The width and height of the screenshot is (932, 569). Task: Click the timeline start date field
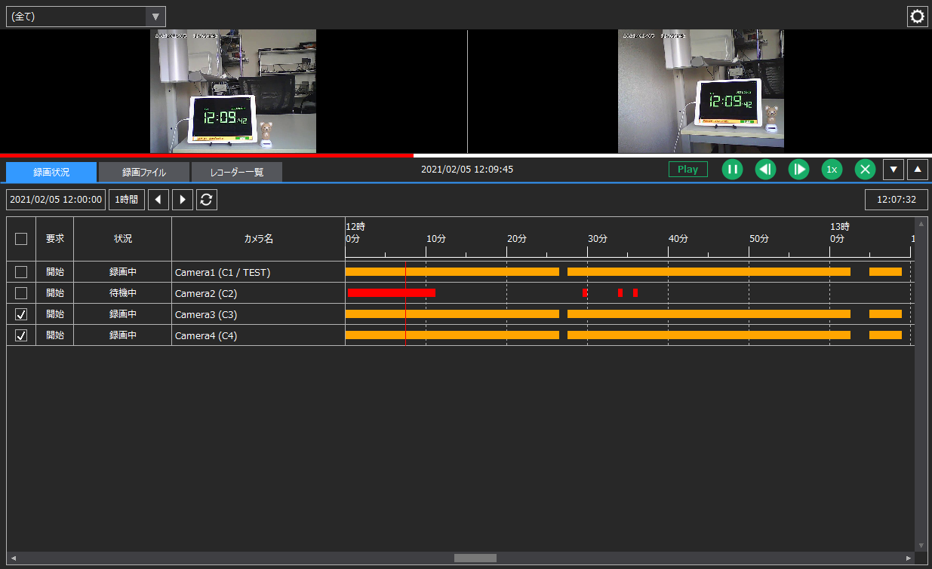55,199
